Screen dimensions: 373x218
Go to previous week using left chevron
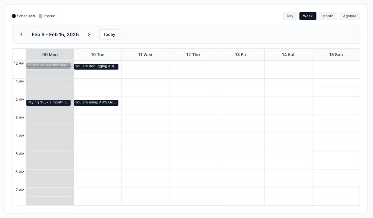pos(21,34)
